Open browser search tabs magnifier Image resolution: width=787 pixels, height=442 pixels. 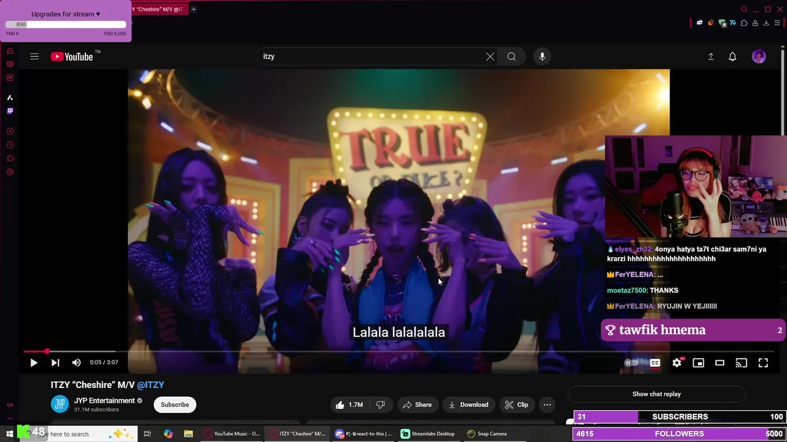(744, 9)
